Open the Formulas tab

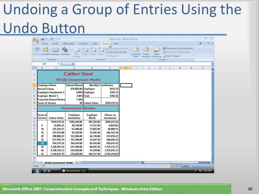click(83, 44)
